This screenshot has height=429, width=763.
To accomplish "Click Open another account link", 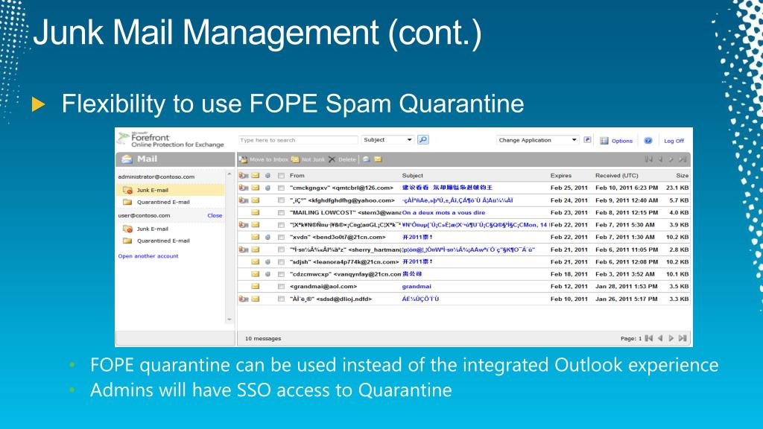I will (148, 256).
